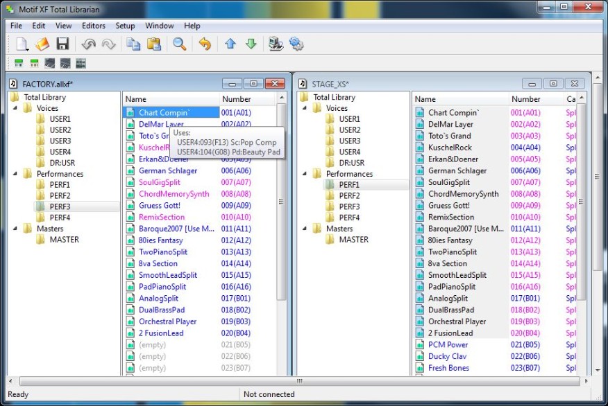Click the STAGE_XS list vertical scrollbar thumb
608x406 pixels.
(581, 202)
